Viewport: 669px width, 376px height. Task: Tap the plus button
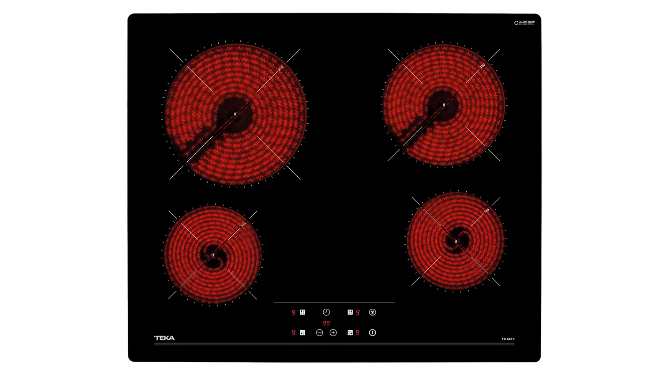333,333
